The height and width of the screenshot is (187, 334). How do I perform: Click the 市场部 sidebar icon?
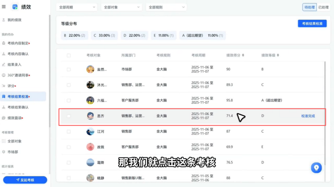click(x=3, y=152)
